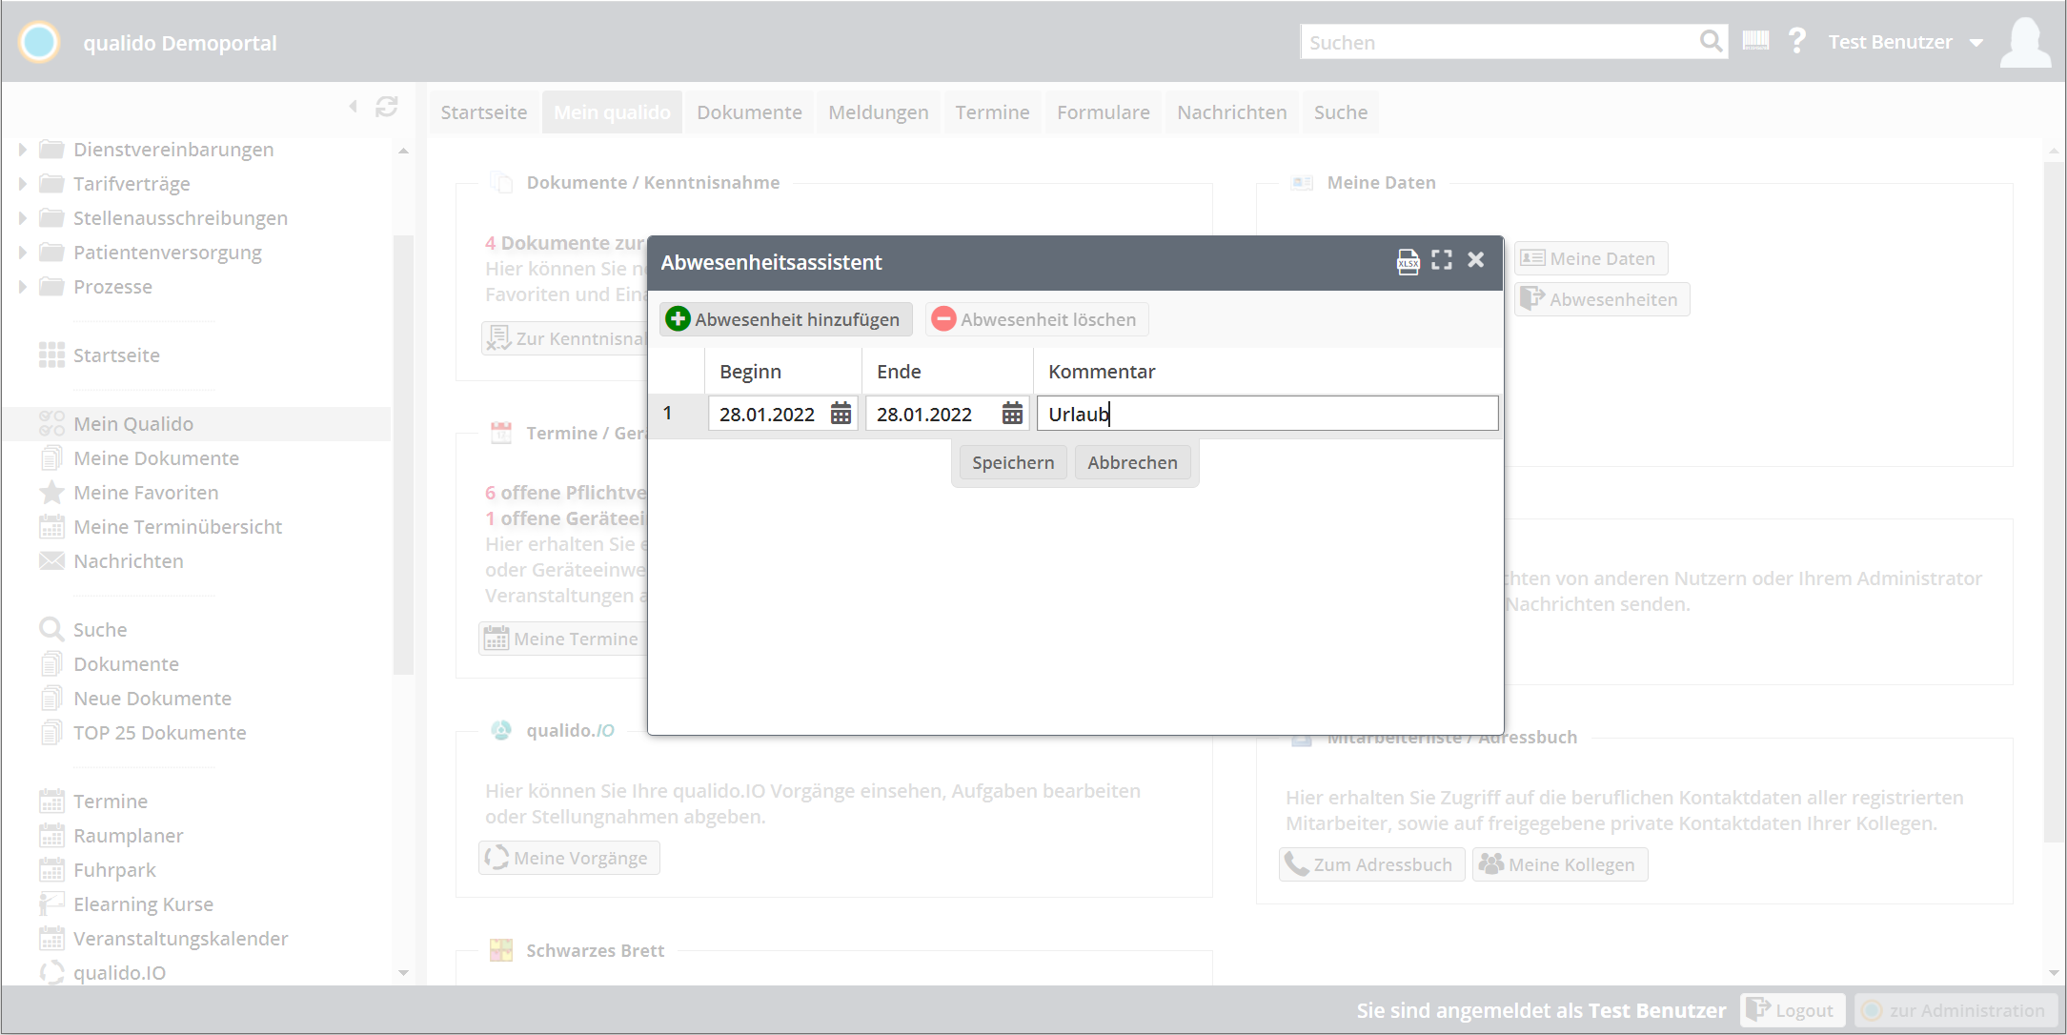The height and width of the screenshot is (1035, 2067).
Task: Open Raumplaner in the sidebar
Action: (x=128, y=836)
